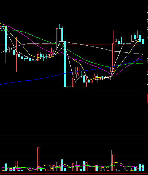Click the tall red breakout candle before the final plateau
The image size is (148, 175).
[x=113, y=58]
